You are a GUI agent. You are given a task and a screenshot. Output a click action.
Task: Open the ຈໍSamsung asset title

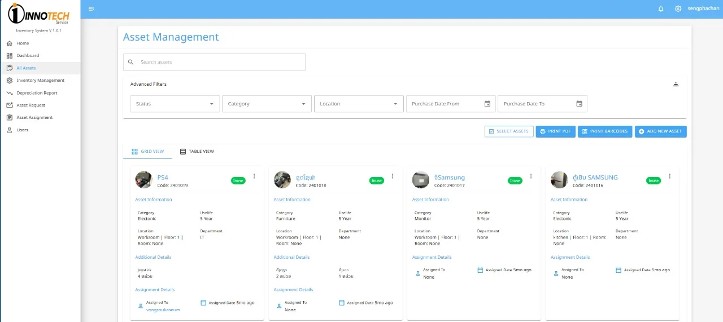point(450,177)
